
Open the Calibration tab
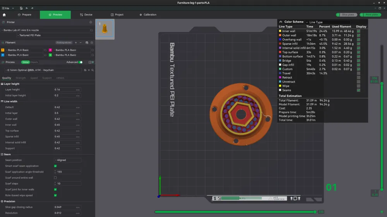pos(148,15)
